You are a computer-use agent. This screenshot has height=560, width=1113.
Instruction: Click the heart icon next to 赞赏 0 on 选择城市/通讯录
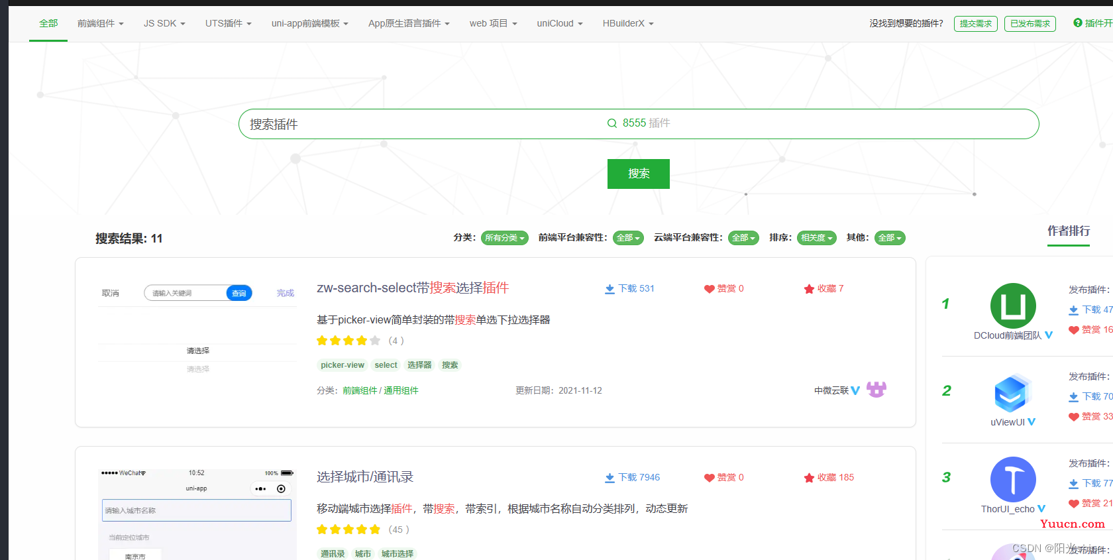[709, 478]
